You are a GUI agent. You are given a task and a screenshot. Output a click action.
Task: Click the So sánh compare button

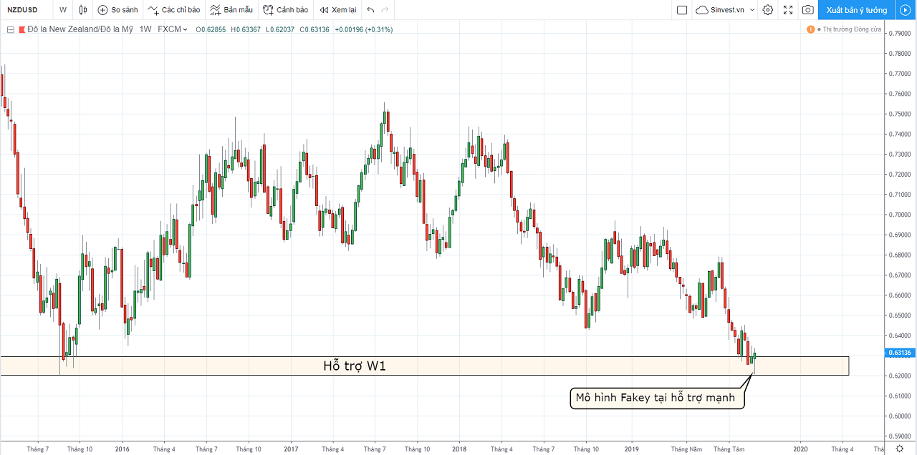click(117, 10)
